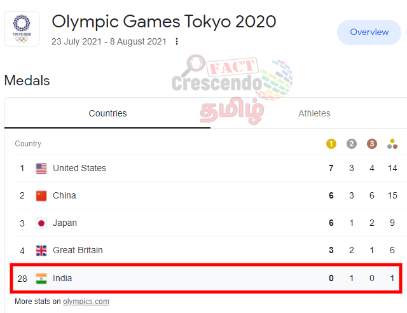Click the Tokyo 2020 Olympic logo thumbnail

[x=22, y=29]
